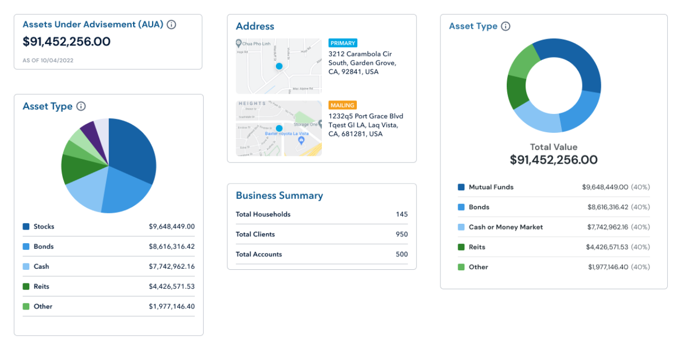This screenshot has height=343, width=675.
Task: Click the pie legend Reits color swatch
Action: (x=26, y=287)
